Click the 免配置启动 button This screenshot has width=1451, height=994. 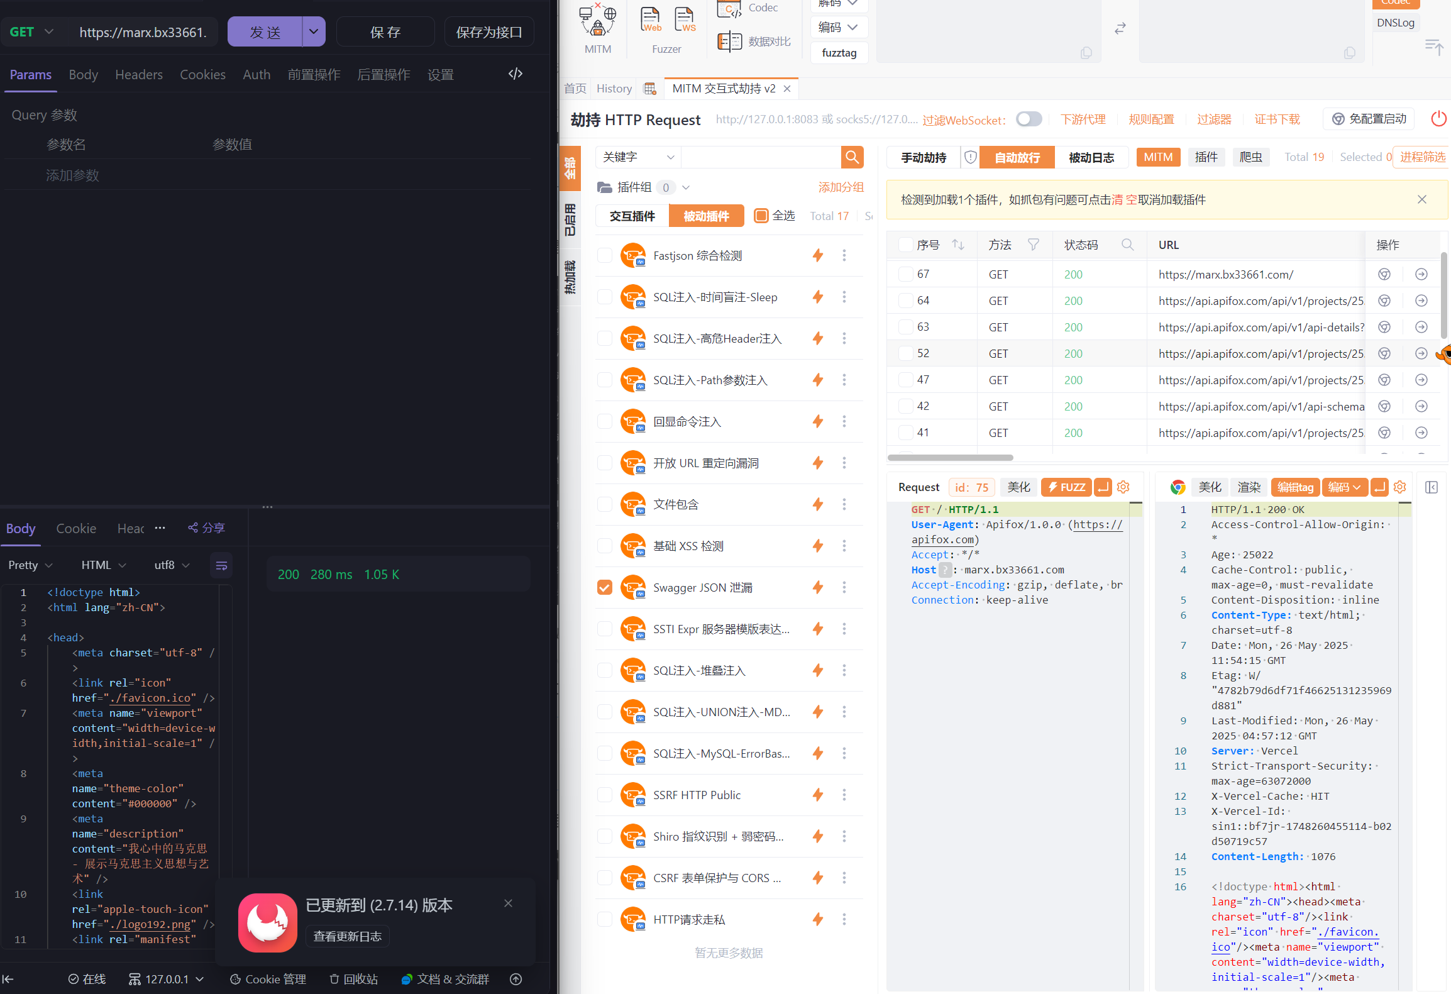pos(1369,118)
